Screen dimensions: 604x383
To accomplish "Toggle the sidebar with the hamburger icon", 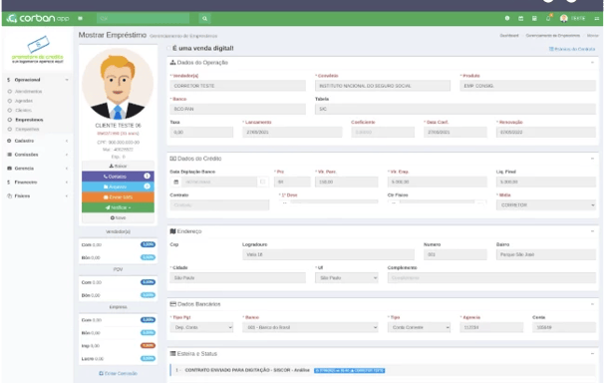I will tap(80, 18).
